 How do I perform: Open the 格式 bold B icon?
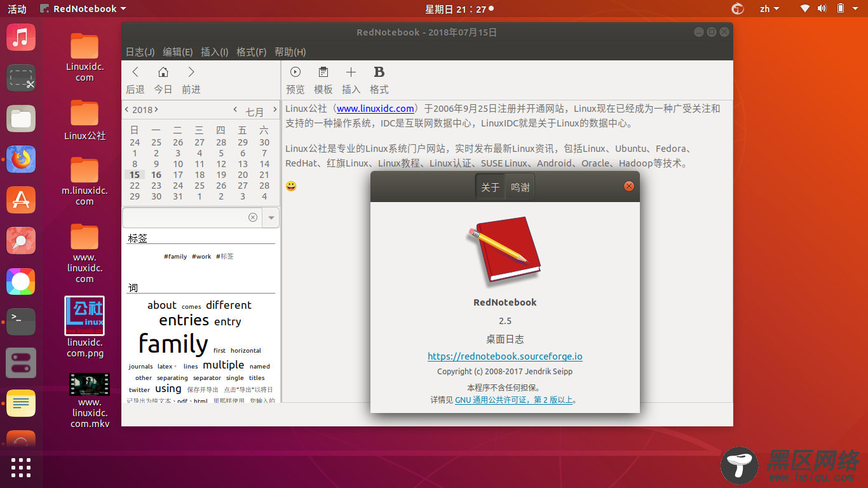click(x=379, y=72)
